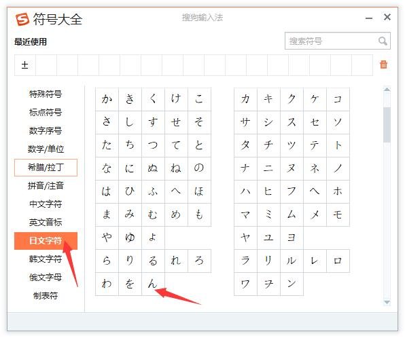This screenshot has height=338, width=405.
Task: Switch to 英文音标 category
Action: [x=46, y=223]
